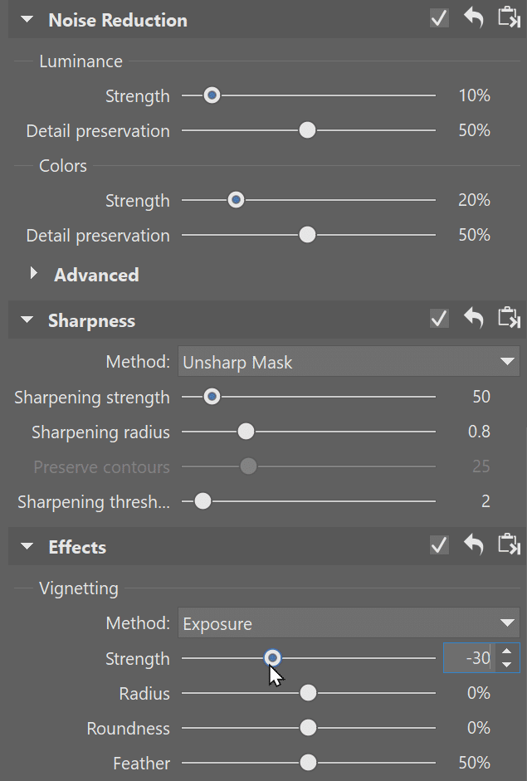Decrease Vignetting Strength with the down stepper arrow
Viewport: 527px width, 781px height.
click(506, 665)
